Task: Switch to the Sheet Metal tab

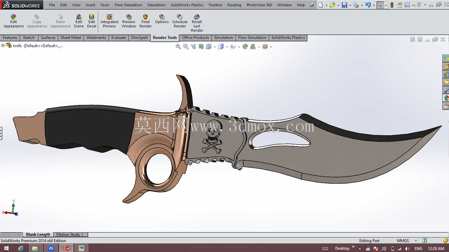Action: pos(71,38)
